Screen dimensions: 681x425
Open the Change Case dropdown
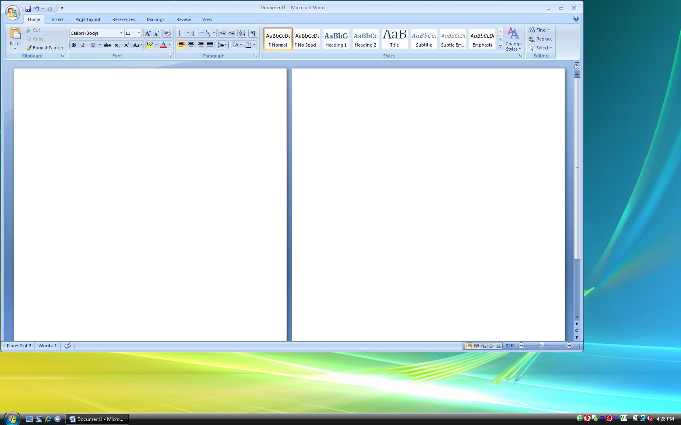click(x=137, y=45)
